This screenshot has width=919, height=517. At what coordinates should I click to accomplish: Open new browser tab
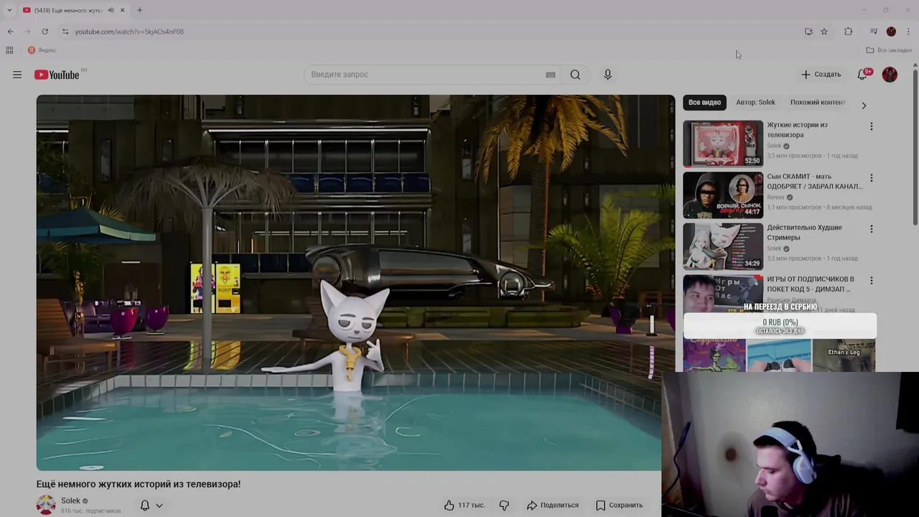click(139, 10)
